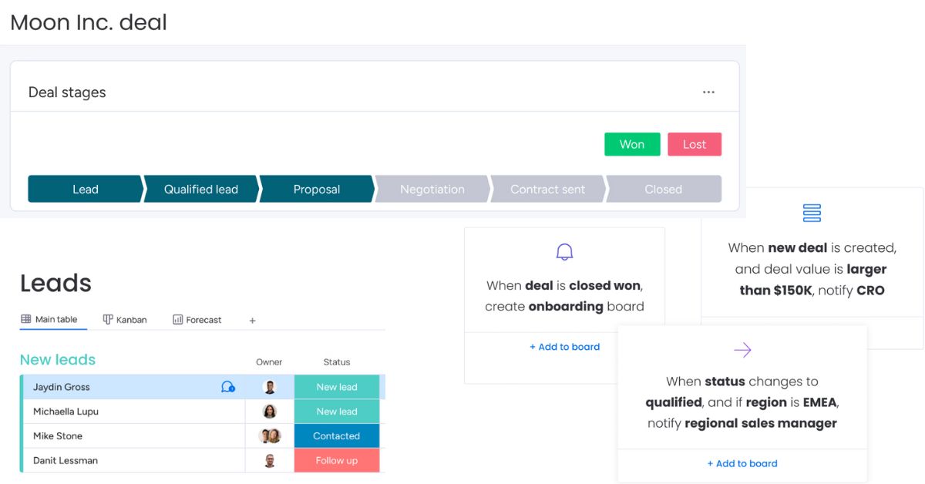Viewport: 925px width, 484px height.
Task: Click Danit Lessman's Follow up status
Action: click(337, 461)
